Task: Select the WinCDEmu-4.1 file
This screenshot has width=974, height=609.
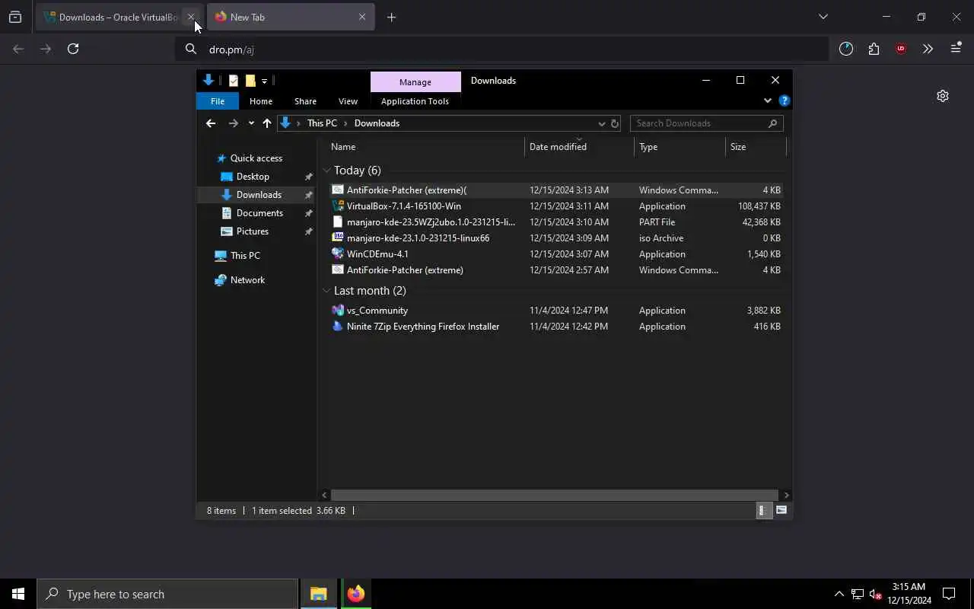Action: tap(556, 254)
